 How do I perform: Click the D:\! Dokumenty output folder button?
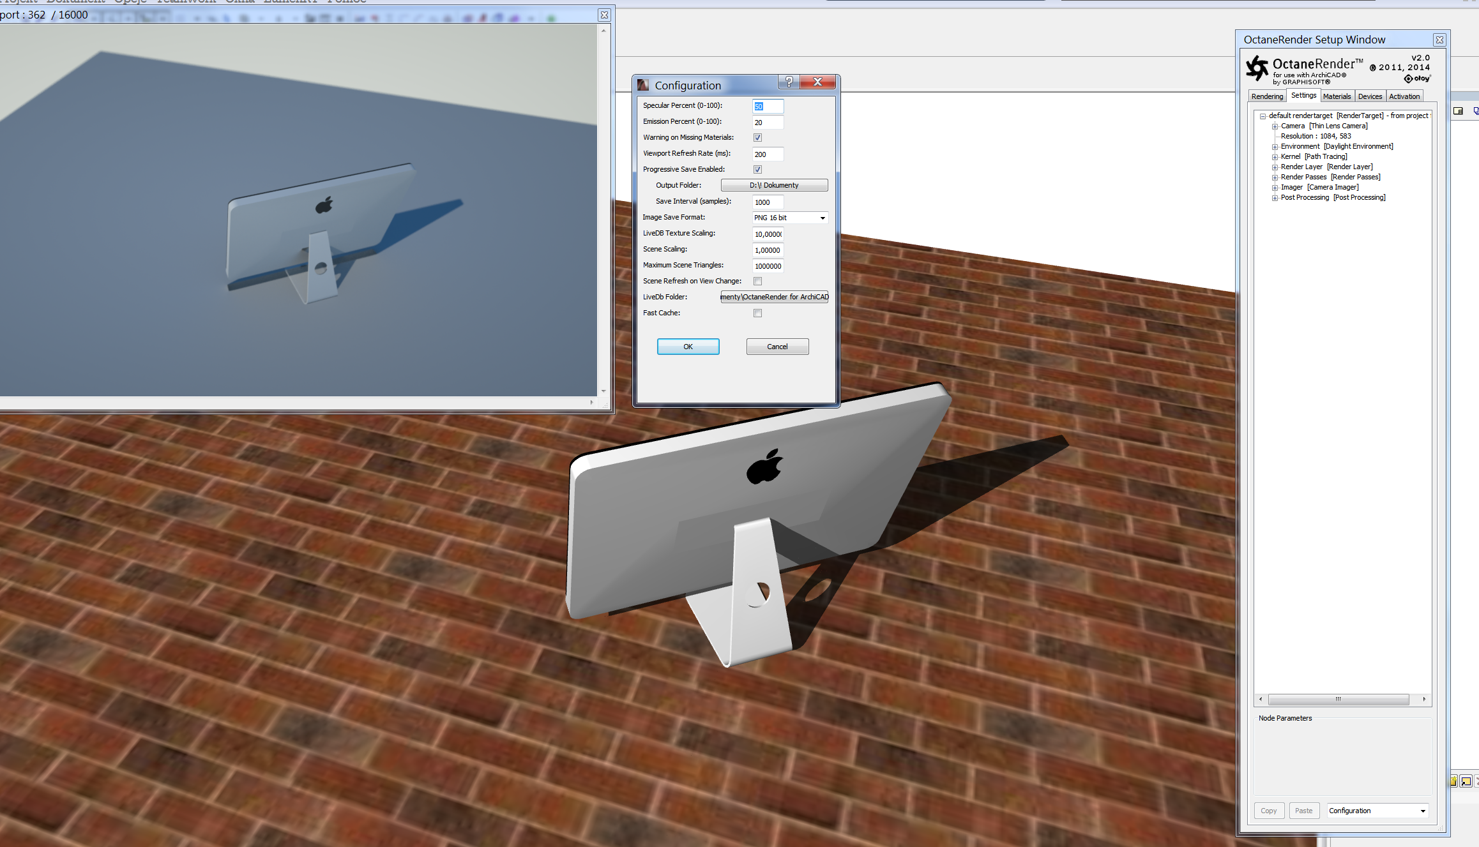pos(774,185)
